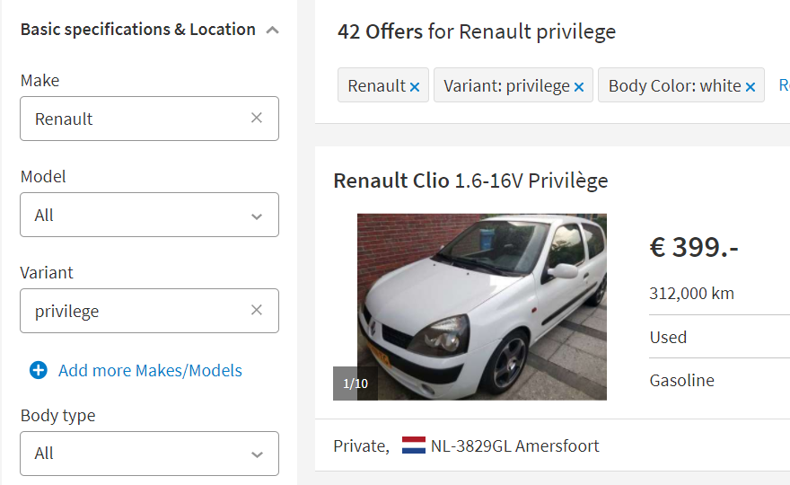Click the Add more Makes/Models link
The width and height of the screenshot is (790, 485).
[x=150, y=371]
